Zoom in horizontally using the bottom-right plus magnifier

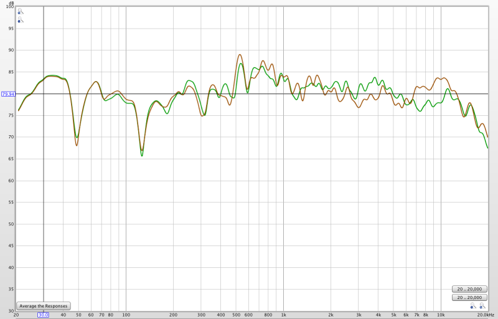[x=482, y=306]
